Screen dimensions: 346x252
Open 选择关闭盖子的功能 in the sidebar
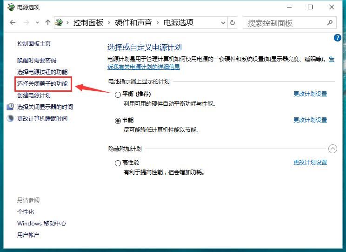42,84
